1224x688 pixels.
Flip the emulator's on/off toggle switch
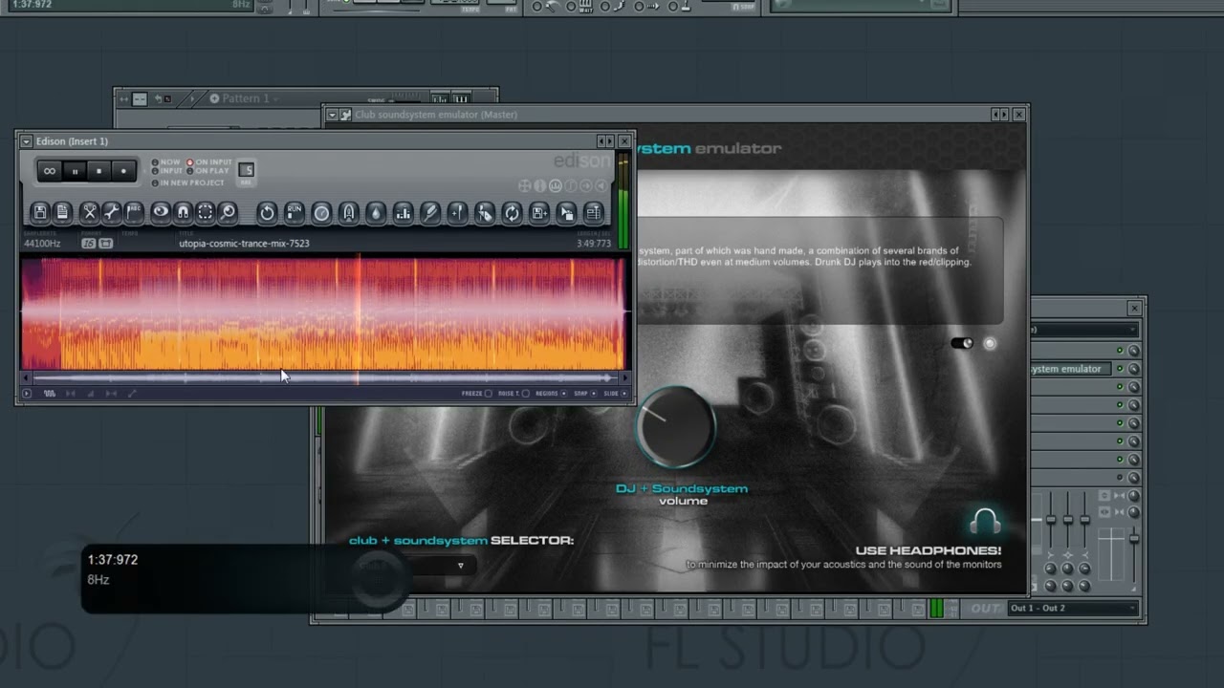(962, 343)
